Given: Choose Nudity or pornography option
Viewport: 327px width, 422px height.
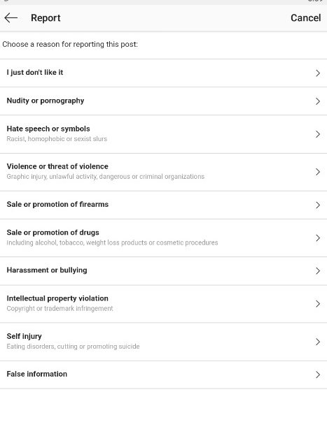Looking at the screenshot, I should 164,101.
